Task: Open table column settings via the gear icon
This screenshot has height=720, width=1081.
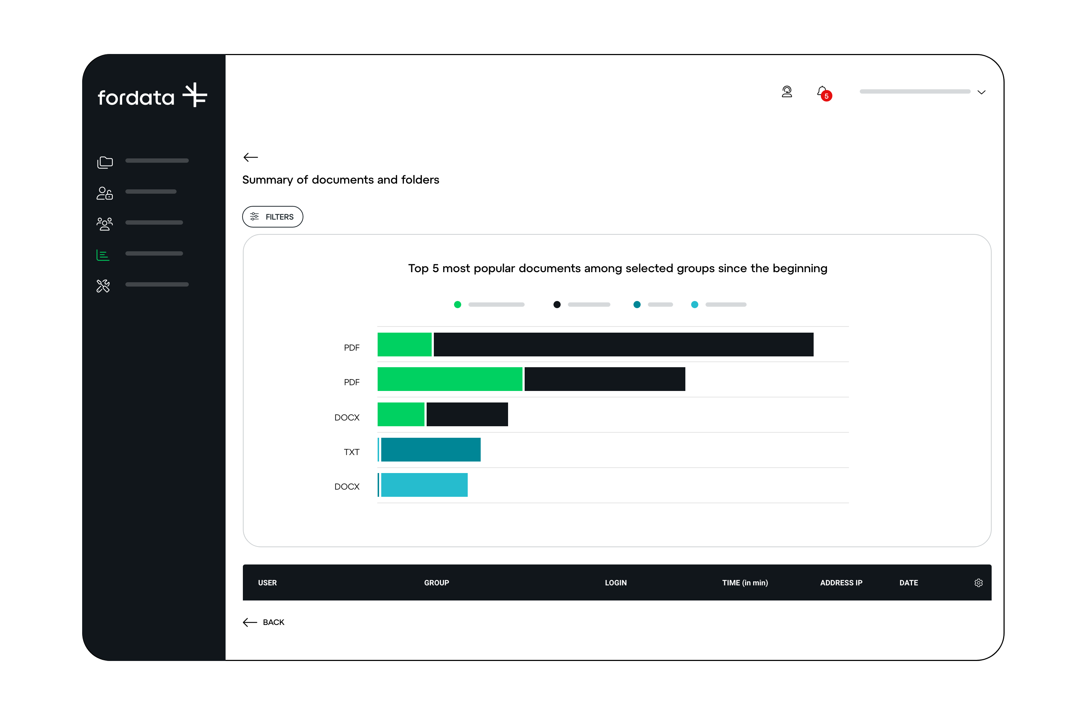Action: (979, 582)
